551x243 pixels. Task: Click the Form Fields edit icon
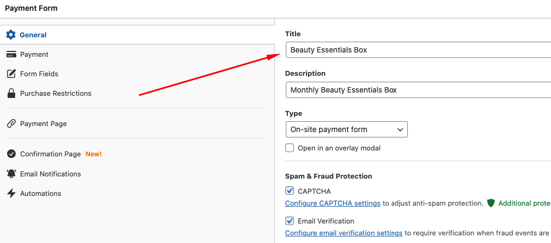[x=11, y=74]
